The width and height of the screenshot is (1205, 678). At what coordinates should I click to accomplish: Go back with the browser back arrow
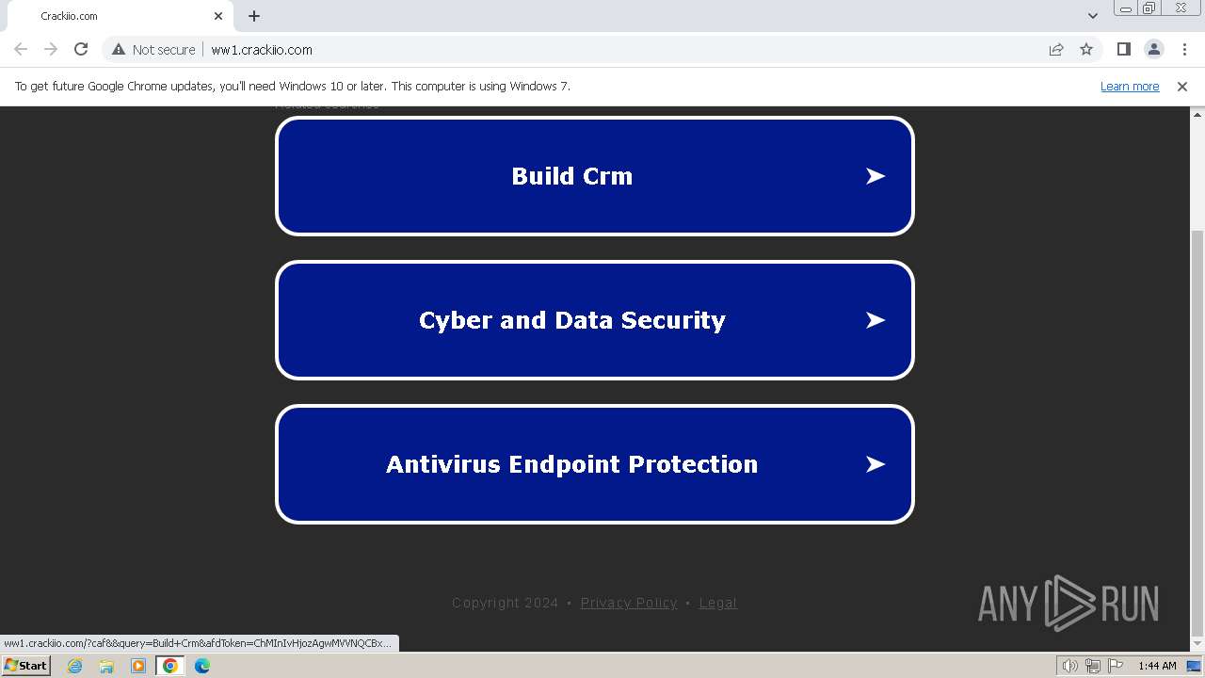click(21, 50)
